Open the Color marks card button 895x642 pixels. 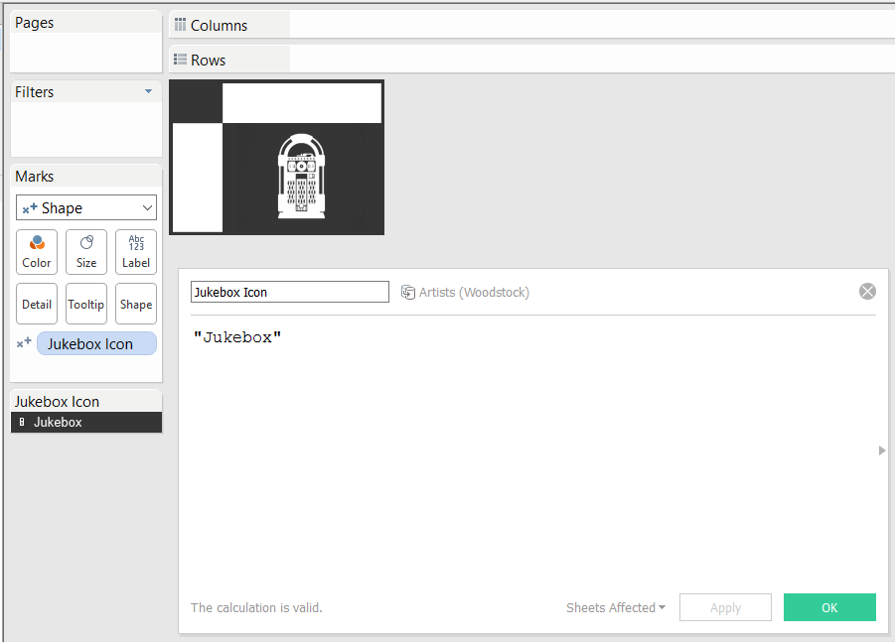pyautogui.click(x=37, y=252)
